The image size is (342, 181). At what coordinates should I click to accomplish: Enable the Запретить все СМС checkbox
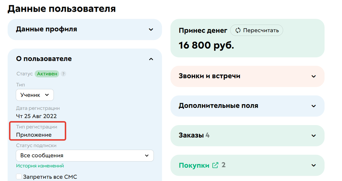tap(19, 176)
